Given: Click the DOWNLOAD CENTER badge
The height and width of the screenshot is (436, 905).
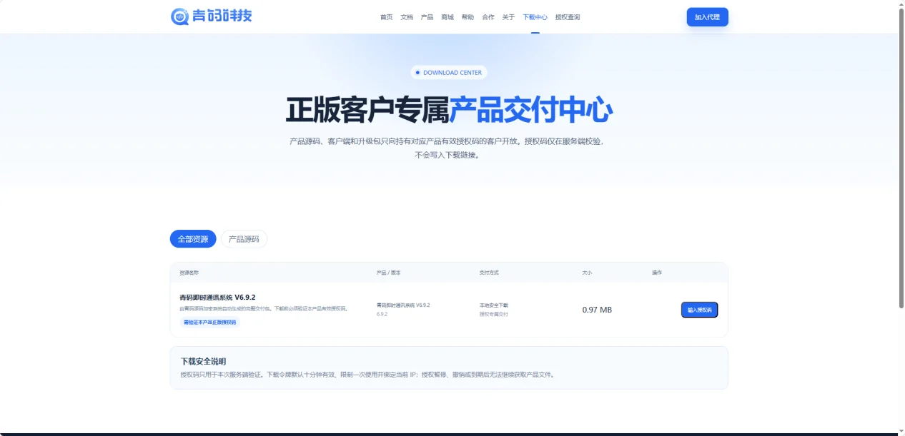Looking at the screenshot, I should (449, 73).
